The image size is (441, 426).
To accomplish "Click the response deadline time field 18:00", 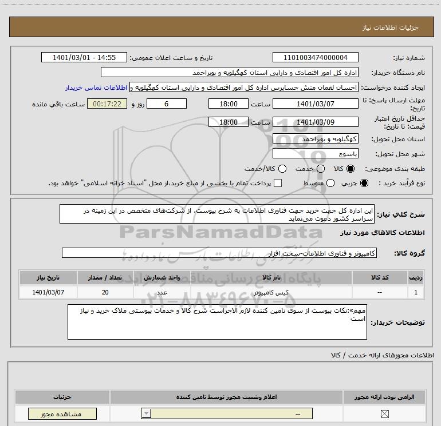I will [229, 103].
